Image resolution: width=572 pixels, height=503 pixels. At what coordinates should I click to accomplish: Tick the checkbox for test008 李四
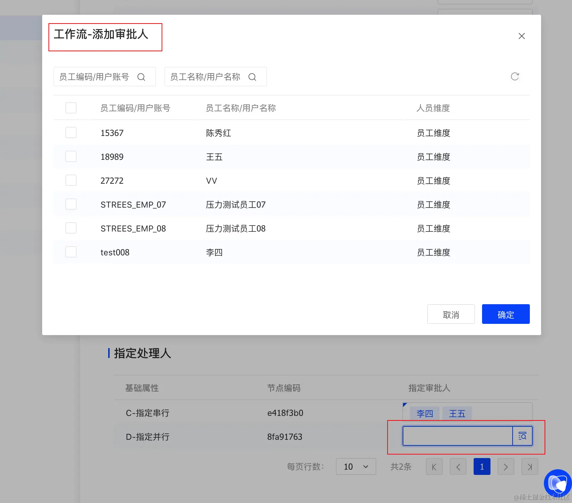(x=71, y=252)
